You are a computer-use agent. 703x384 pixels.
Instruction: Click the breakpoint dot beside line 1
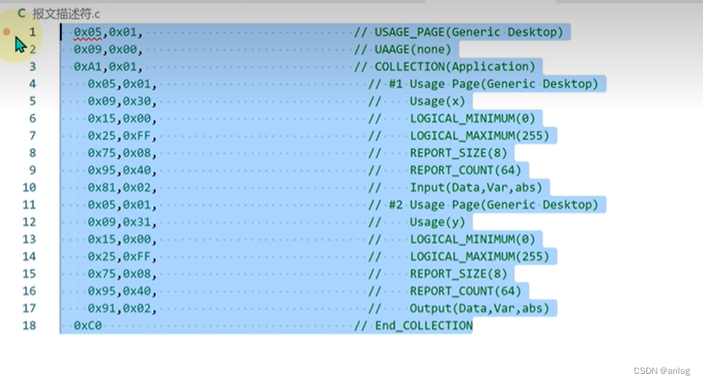click(7, 32)
